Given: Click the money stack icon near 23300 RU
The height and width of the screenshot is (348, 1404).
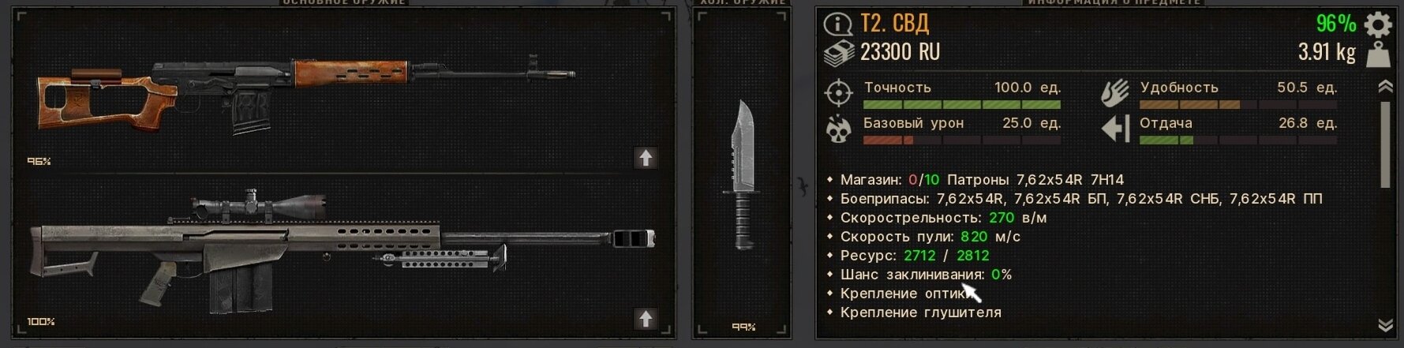Looking at the screenshot, I should [x=839, y=54].
